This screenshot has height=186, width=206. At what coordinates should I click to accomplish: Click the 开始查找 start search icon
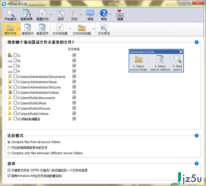(10, 15)
